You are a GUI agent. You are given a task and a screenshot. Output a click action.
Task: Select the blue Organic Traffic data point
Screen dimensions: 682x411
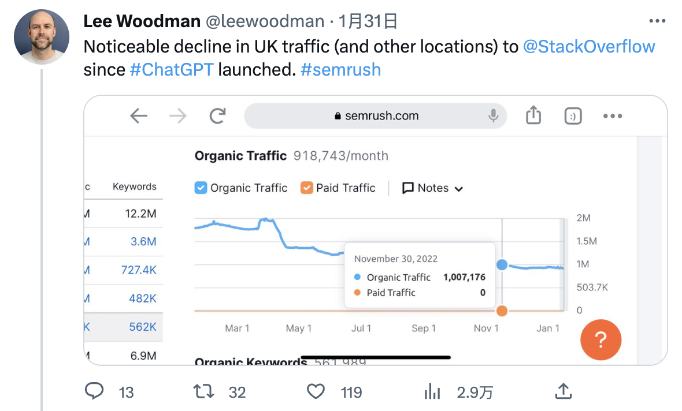[502, 265]
